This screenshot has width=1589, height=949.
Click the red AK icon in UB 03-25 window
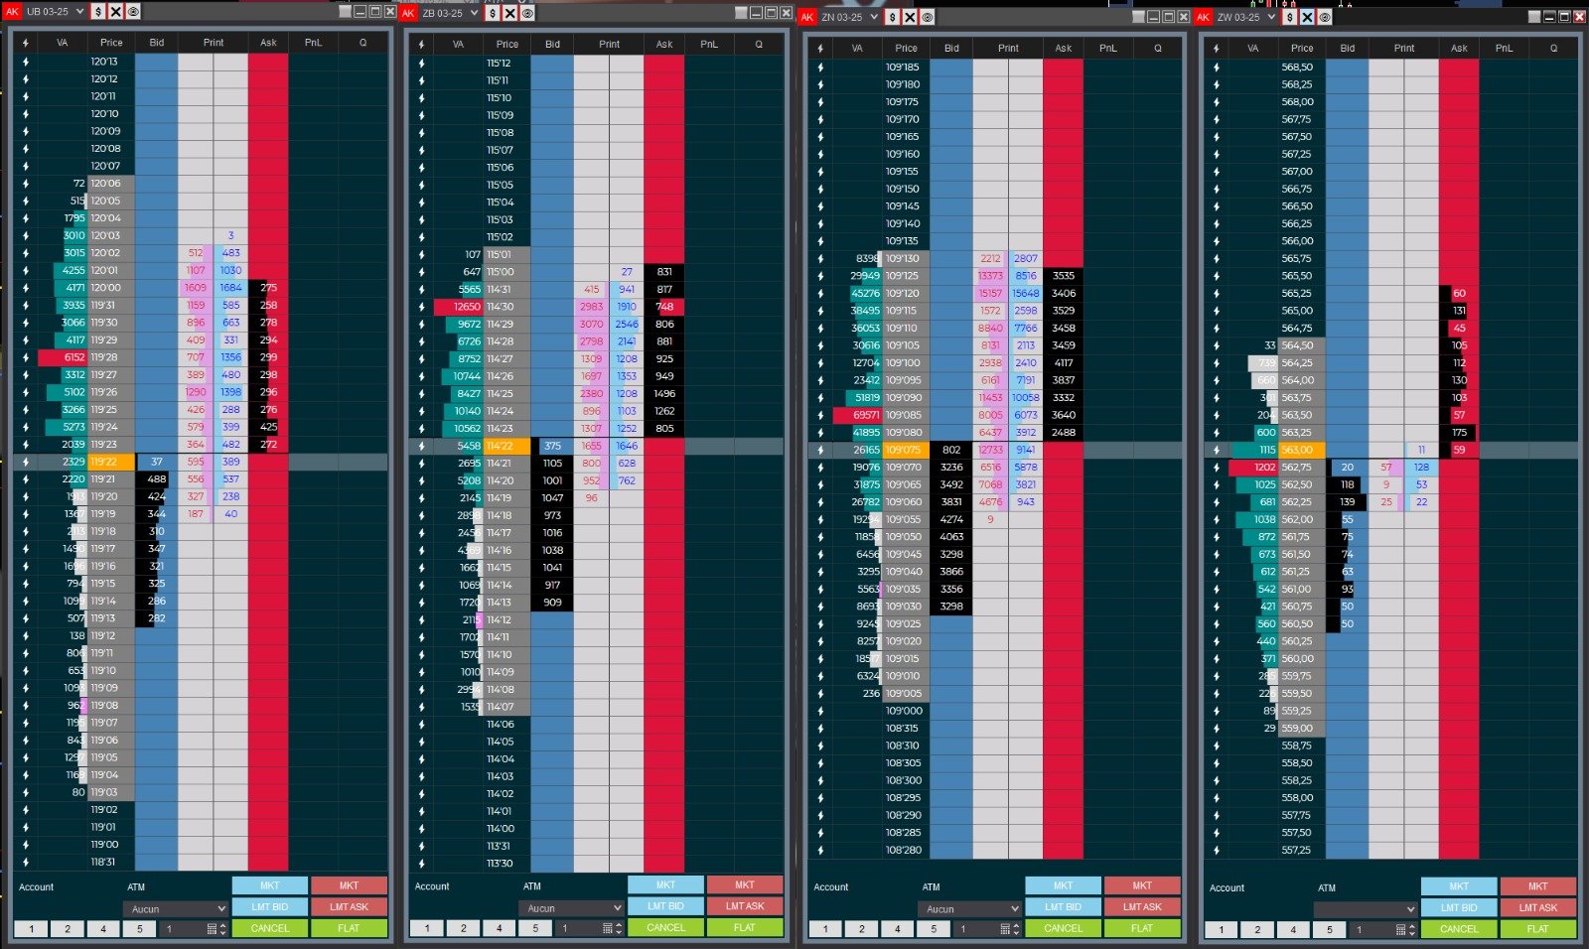point(13,12)
